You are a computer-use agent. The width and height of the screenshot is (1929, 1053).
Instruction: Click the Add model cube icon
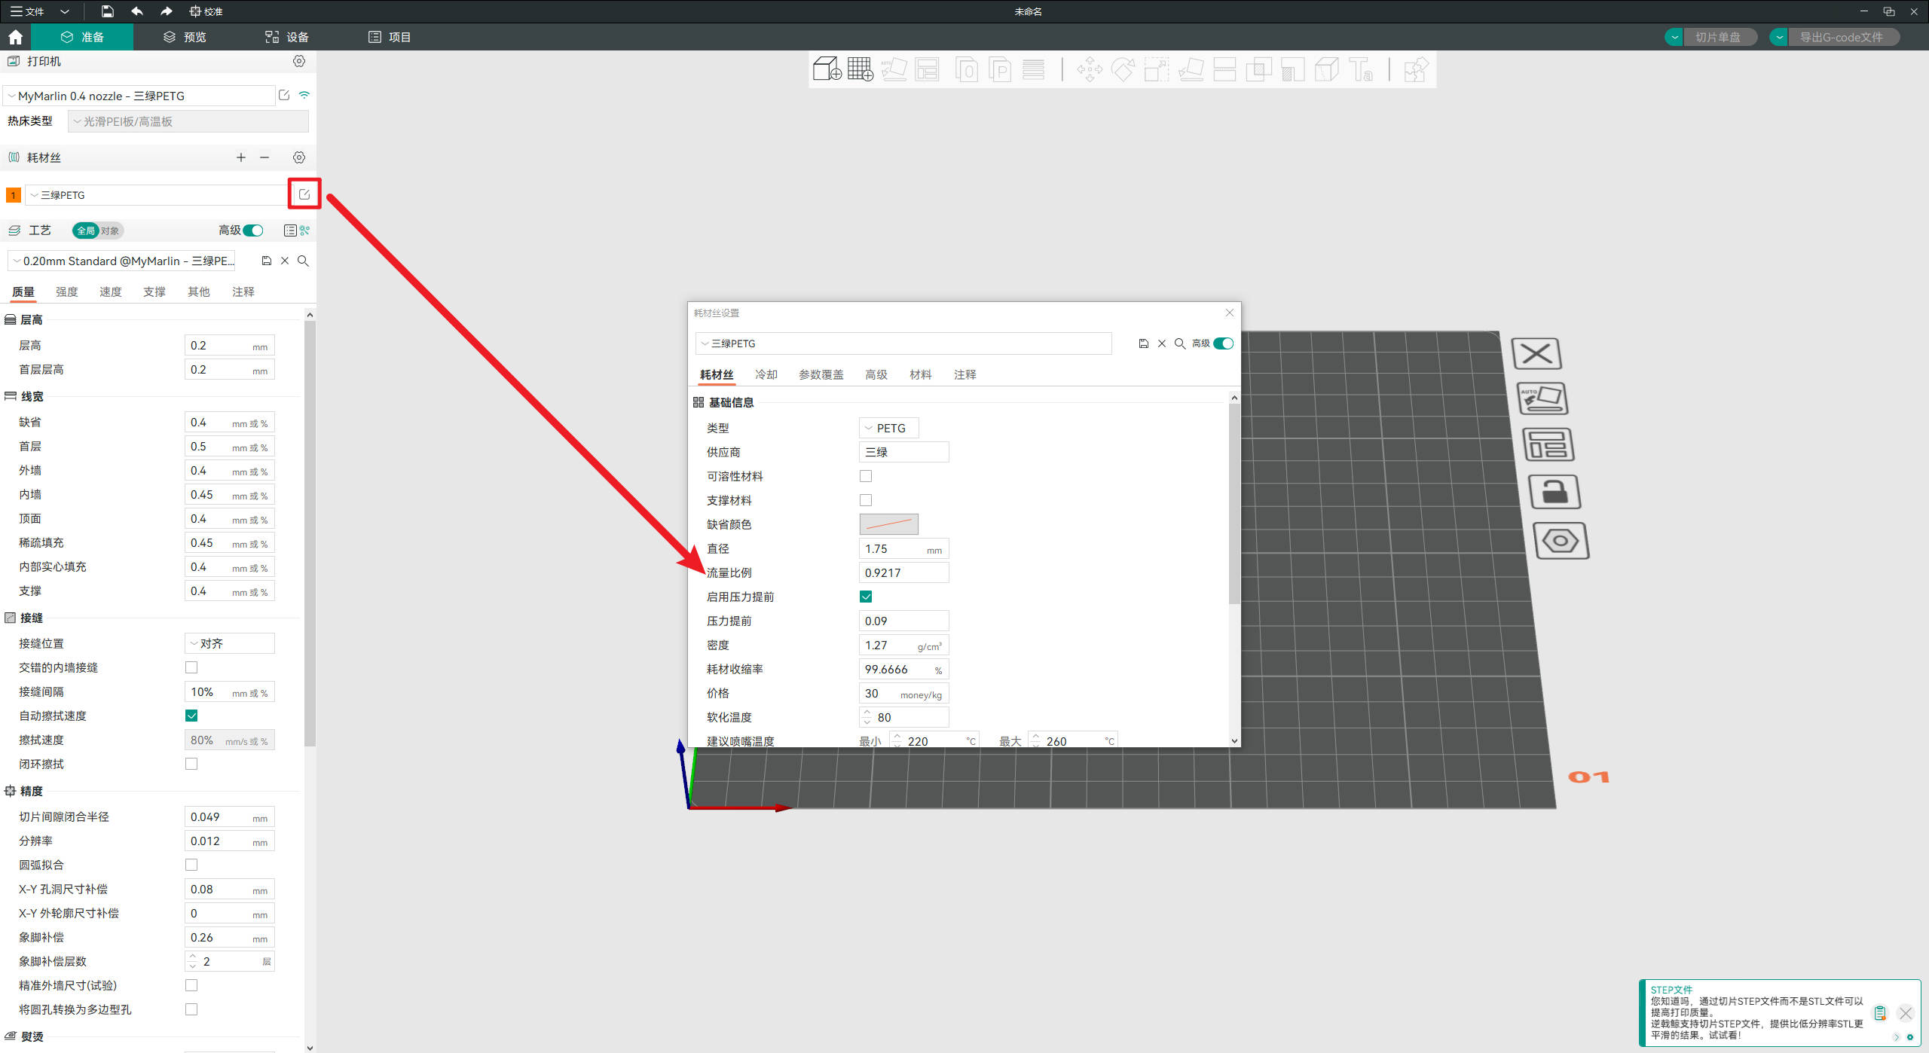point(827,69)
